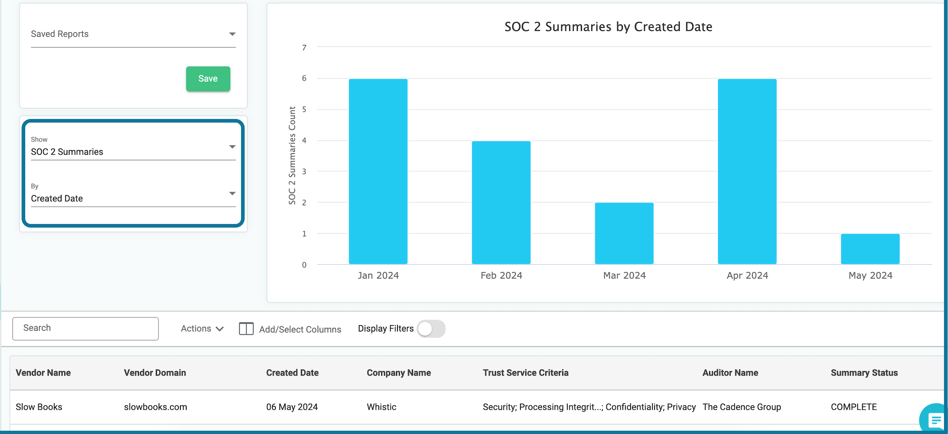Viewport: 948px width, 434px height.
Task: Open the chat widget icon
Action: (x=935, y=420)
